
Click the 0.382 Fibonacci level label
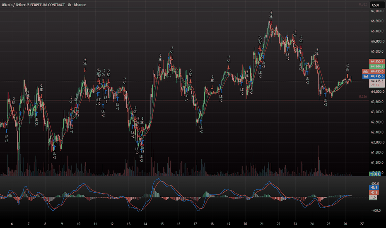click(363, 4)
